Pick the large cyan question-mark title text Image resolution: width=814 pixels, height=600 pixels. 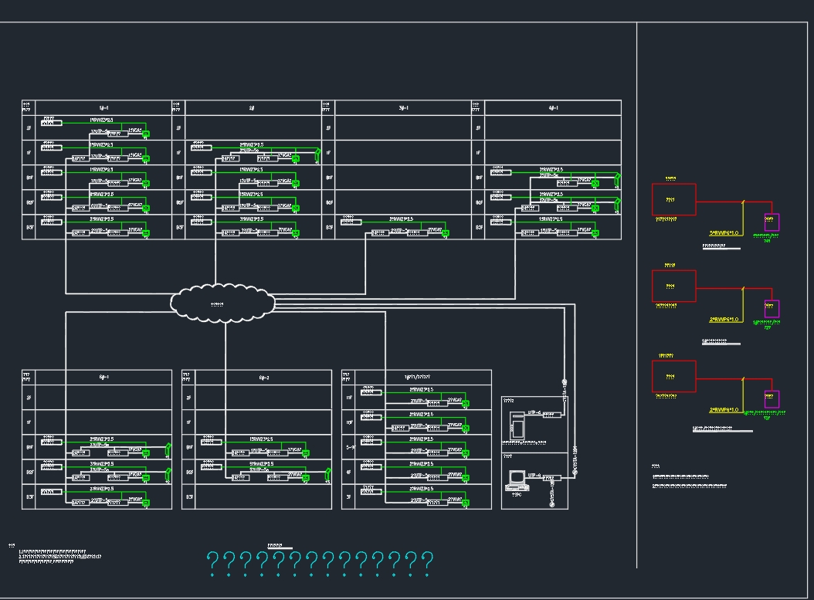pos(320,563)
